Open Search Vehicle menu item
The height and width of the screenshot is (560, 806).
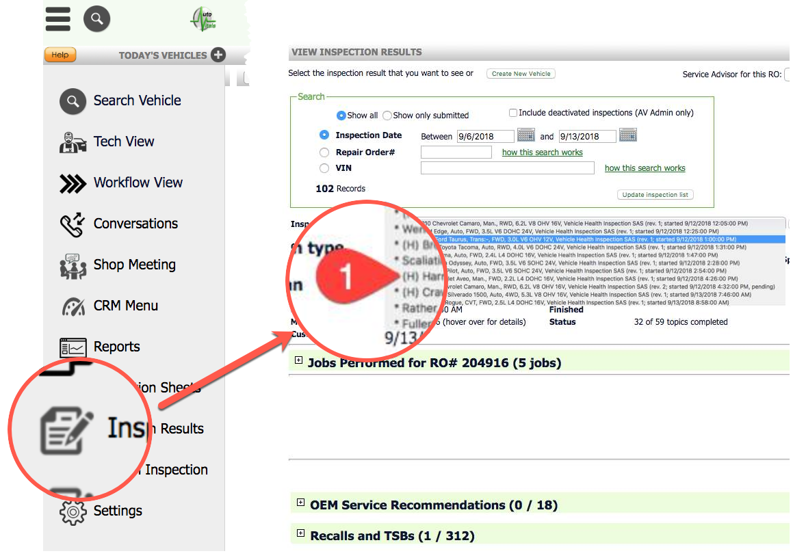137,101
